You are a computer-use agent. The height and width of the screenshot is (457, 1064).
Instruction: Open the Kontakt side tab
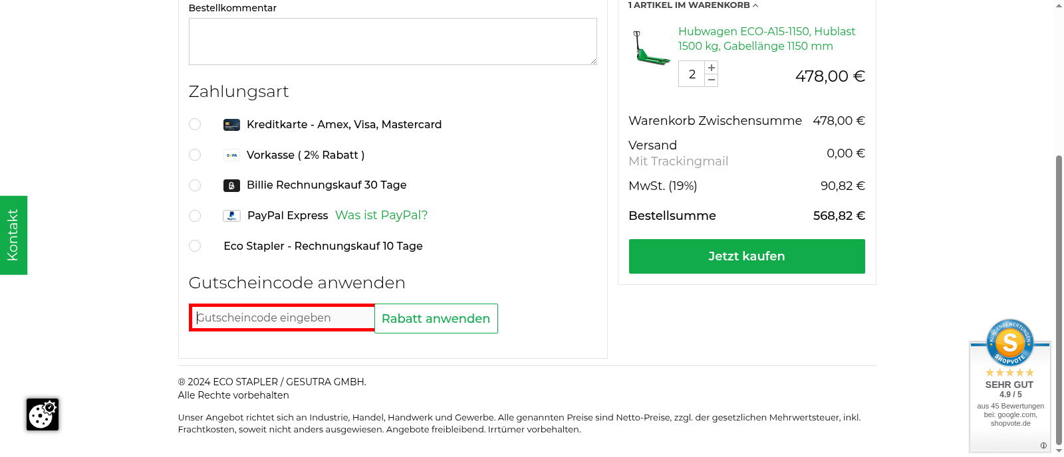[x=13, y=235]
